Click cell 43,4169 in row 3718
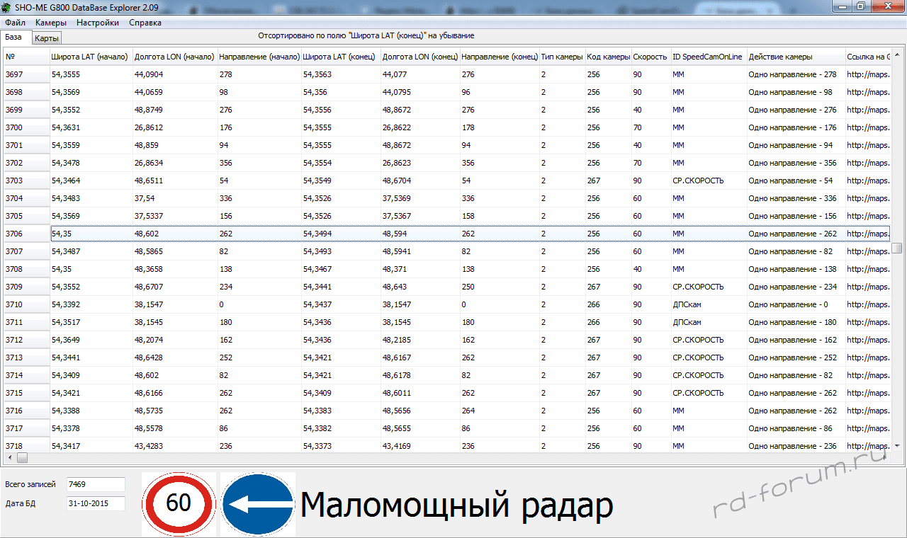The height and width of the screenshot is (538, 907). [x=420, y=446]
